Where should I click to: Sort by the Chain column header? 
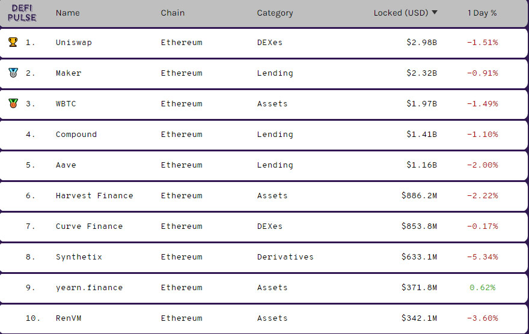tap(173, 13)
